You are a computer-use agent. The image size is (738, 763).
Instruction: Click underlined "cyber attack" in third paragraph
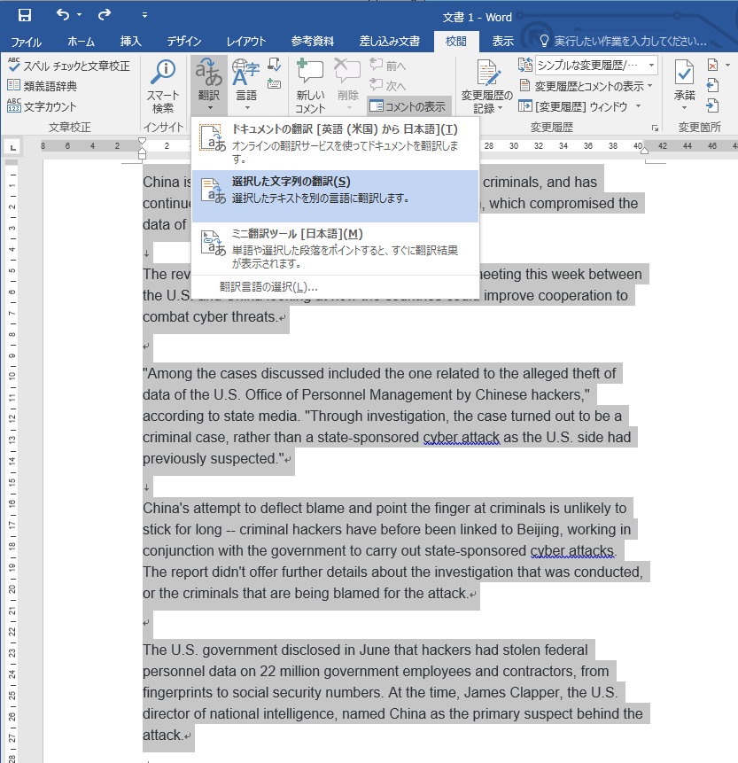(462, 438)
